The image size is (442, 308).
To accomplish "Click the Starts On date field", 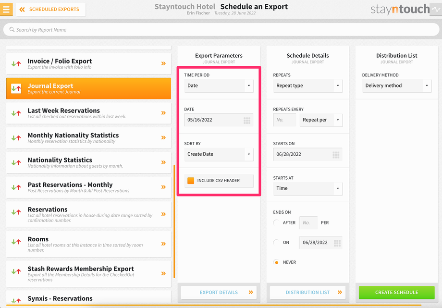I will click(307, 154).
